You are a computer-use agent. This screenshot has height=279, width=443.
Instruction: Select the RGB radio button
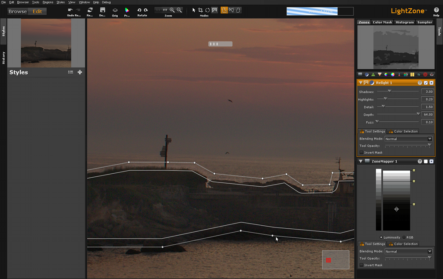404,237
